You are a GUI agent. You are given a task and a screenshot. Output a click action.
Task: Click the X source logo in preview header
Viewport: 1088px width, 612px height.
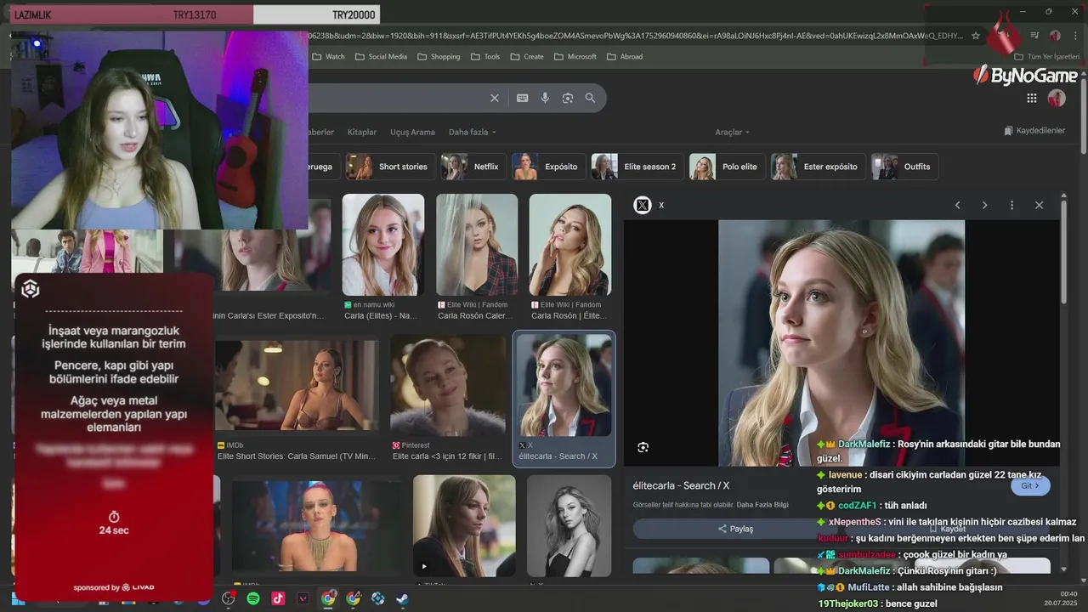tap(643, 205)
